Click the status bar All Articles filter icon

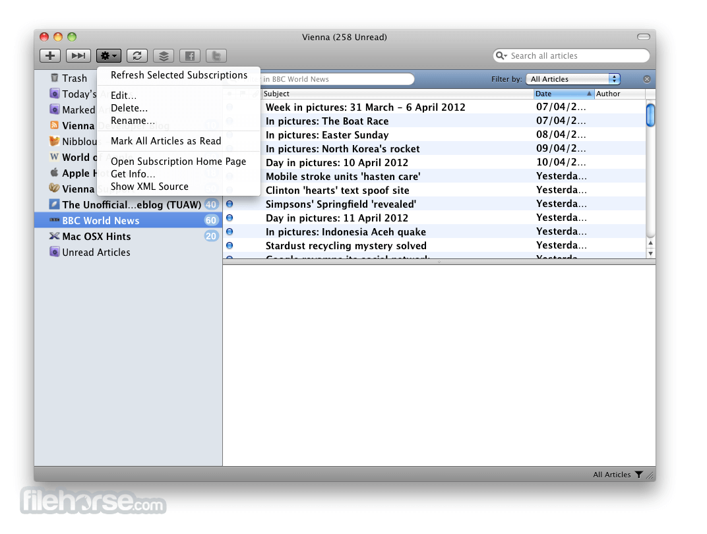(639, 475)
